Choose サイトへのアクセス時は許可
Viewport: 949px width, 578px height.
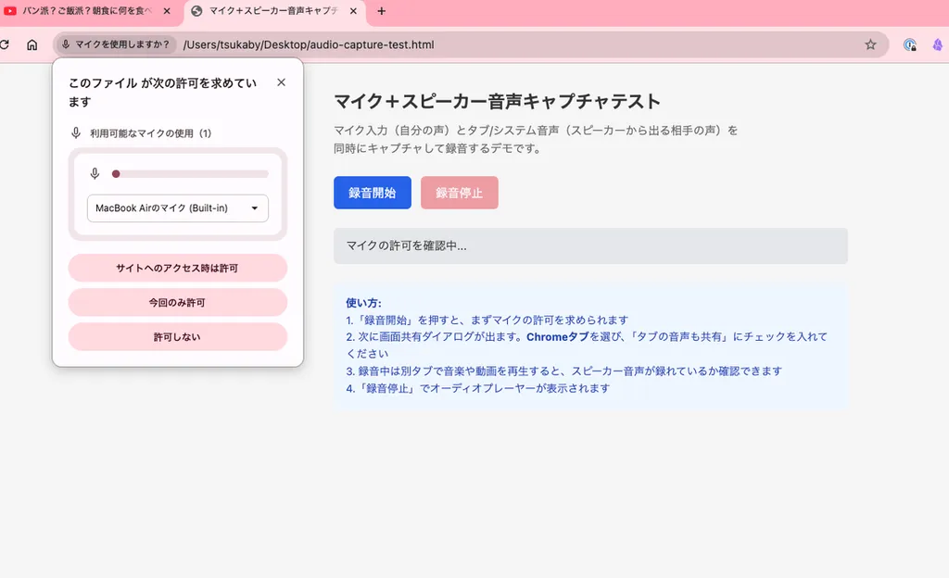pos(178,268)
